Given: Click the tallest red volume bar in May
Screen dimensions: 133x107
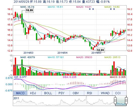Looking at the screenshot, I should [114, 68].
